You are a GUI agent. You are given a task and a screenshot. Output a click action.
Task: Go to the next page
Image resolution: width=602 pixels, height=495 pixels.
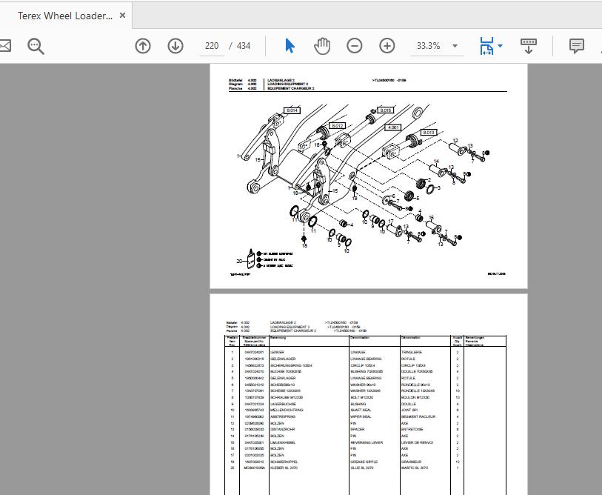[175, 45]
